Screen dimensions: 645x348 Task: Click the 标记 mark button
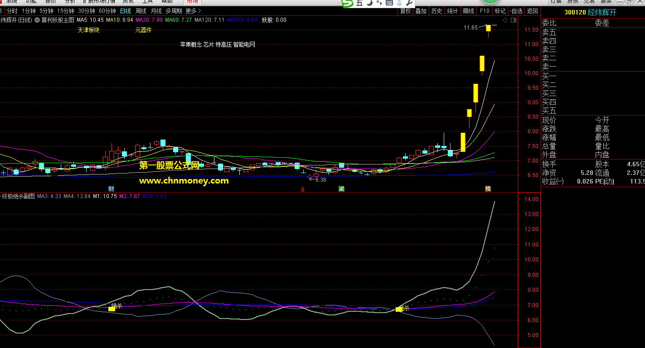[500, 11]
